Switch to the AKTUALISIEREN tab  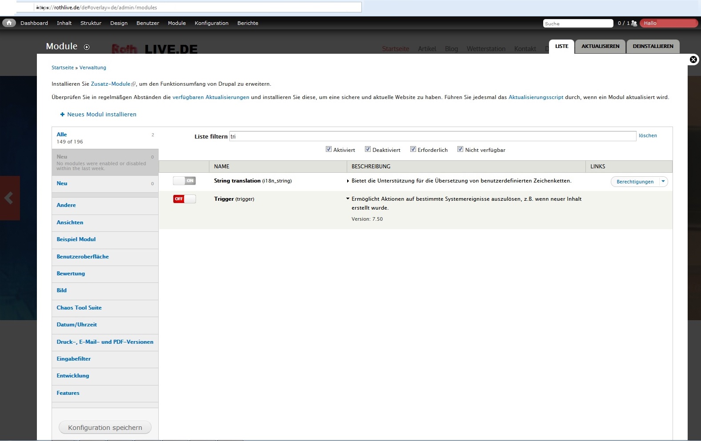(601, 46)
